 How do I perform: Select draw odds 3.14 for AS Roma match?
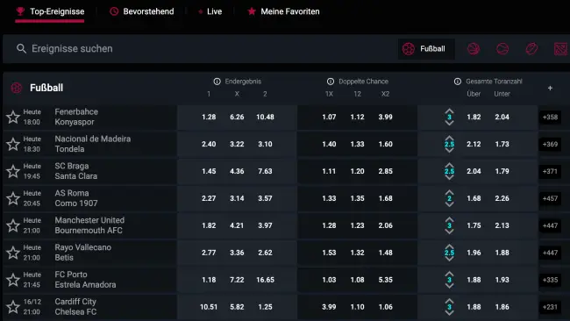pyautogui.click(x=237, y=198)
